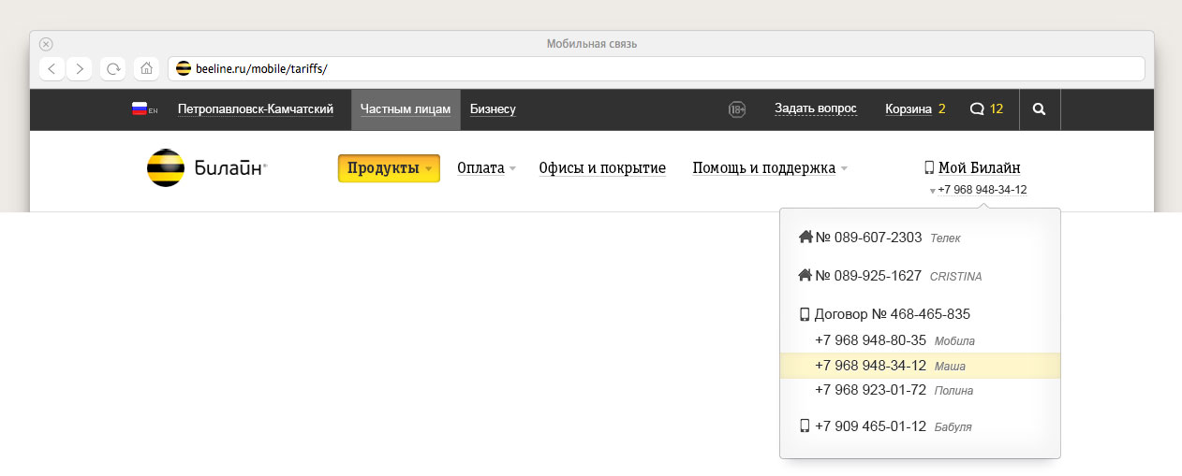Click the Russian flag language icon
The width and height of the screenshot is (1182, 476).
[x=140, y=108]
